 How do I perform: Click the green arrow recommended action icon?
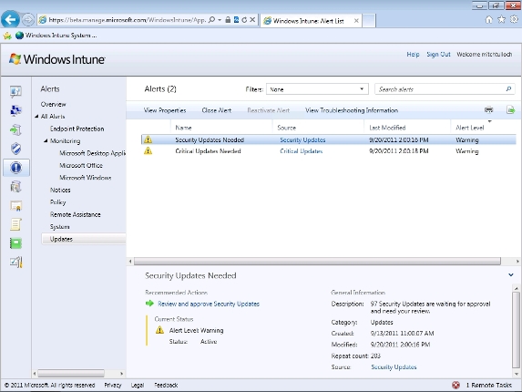tap(149, 303)
